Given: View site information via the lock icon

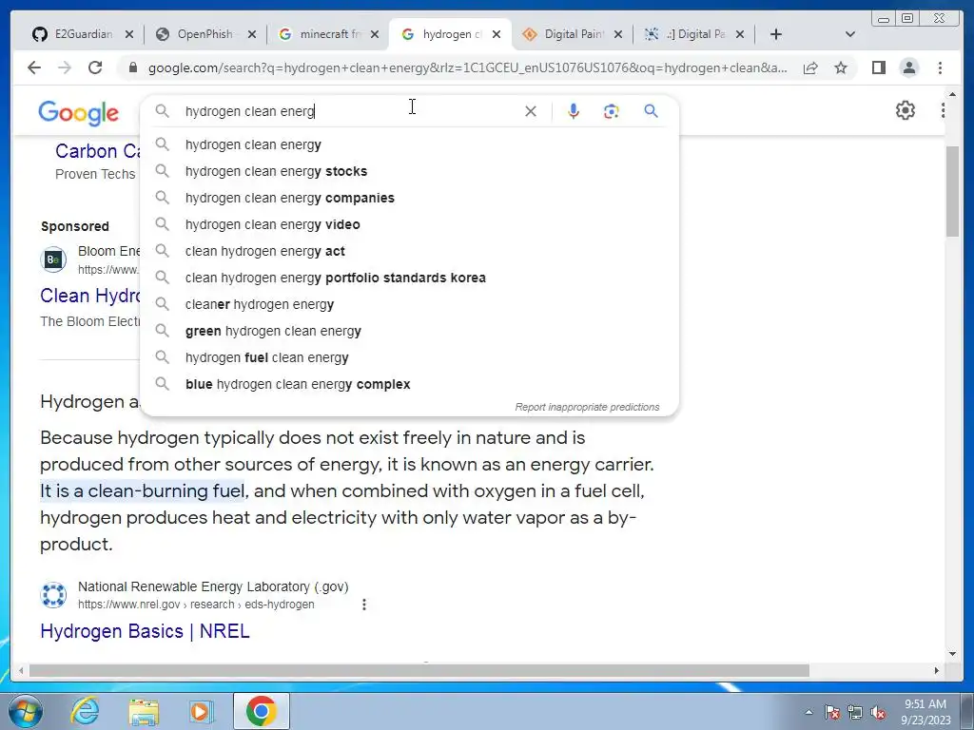Looking at the screenshot, I should coord(132,67).
